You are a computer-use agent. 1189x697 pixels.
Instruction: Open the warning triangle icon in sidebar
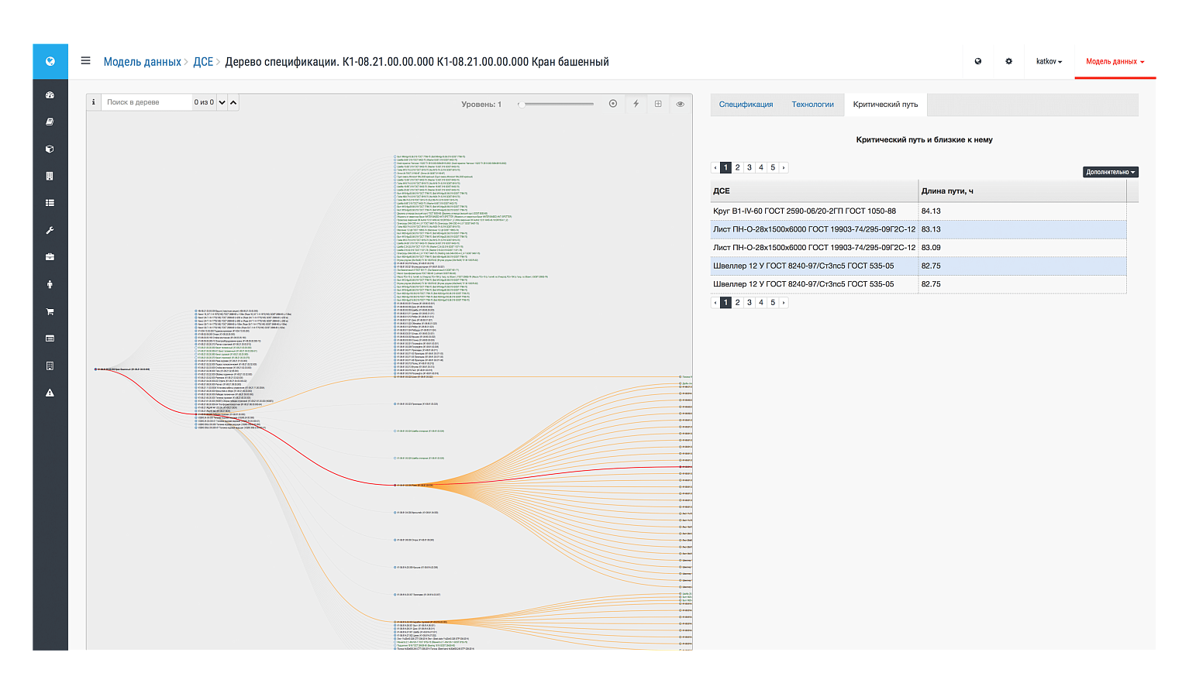[x=50, y=393]
